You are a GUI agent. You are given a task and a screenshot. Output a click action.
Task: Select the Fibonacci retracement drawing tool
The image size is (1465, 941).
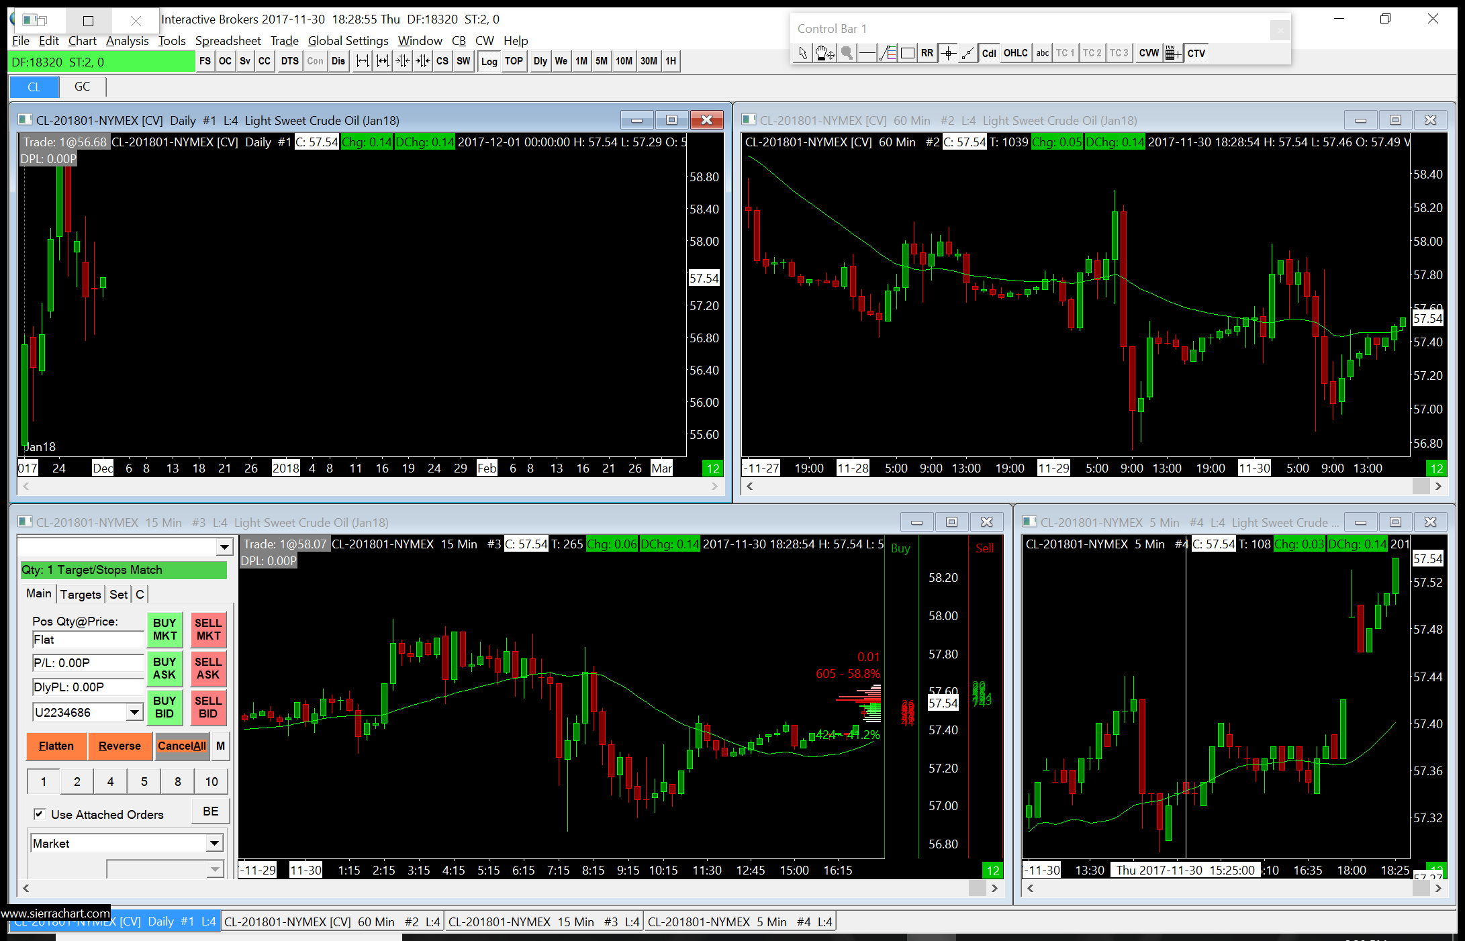click(x=888, y=53)
